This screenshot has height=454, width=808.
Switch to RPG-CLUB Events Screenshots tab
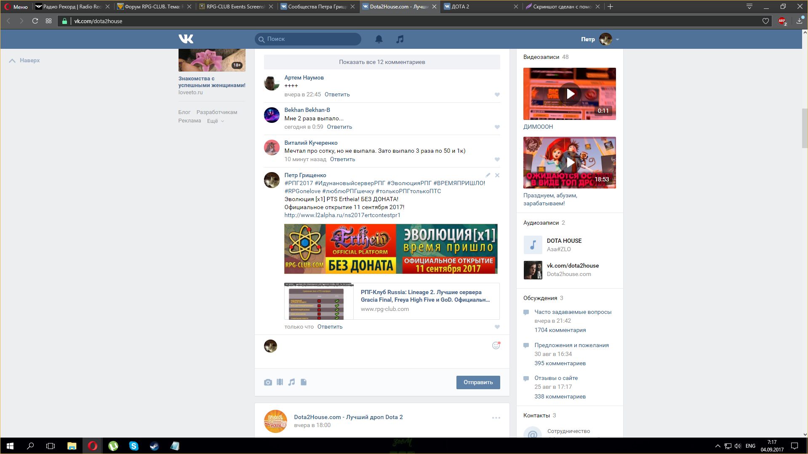[236, 7]
